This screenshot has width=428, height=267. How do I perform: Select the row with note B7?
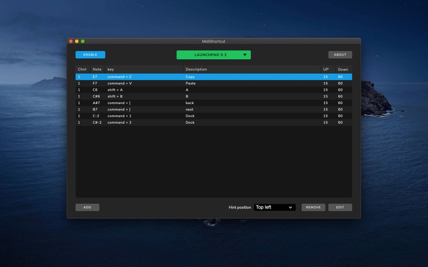point(213,109)
